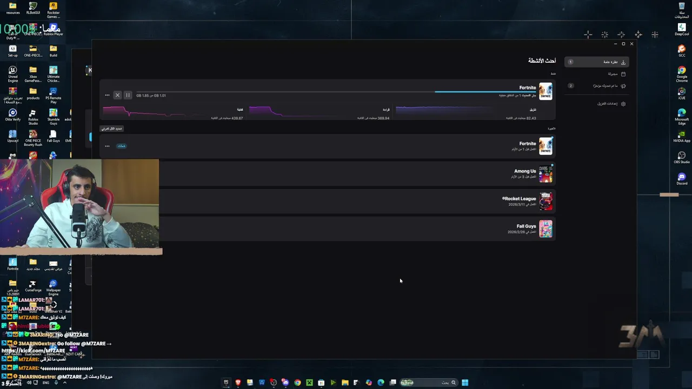Click the clear all completed button
This screenshot has width=692, height=389.
pos(112,129)
